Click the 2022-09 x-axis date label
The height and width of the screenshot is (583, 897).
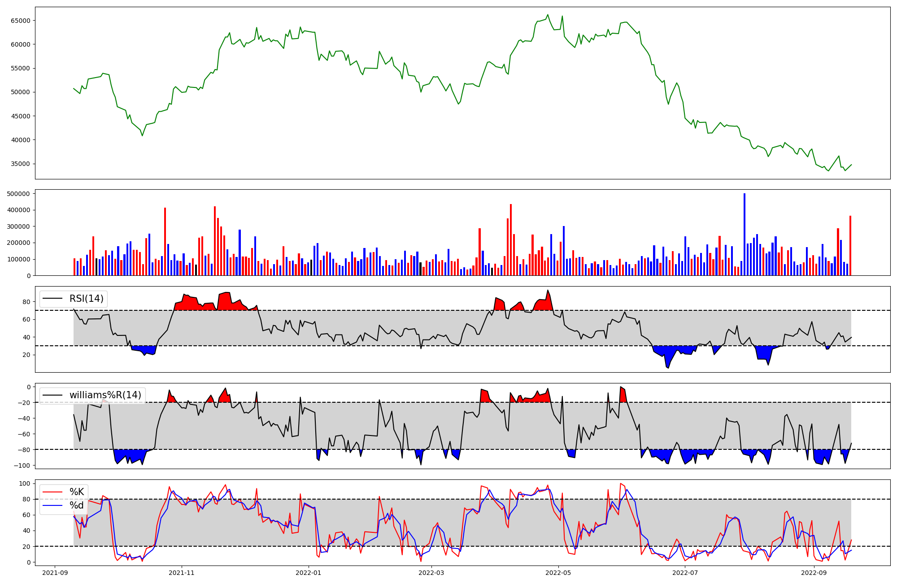[x=814, y=573]
